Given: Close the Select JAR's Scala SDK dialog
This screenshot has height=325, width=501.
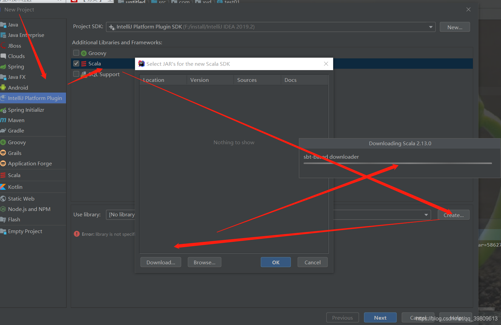Looking at the screenshot, I should point(326,64).
